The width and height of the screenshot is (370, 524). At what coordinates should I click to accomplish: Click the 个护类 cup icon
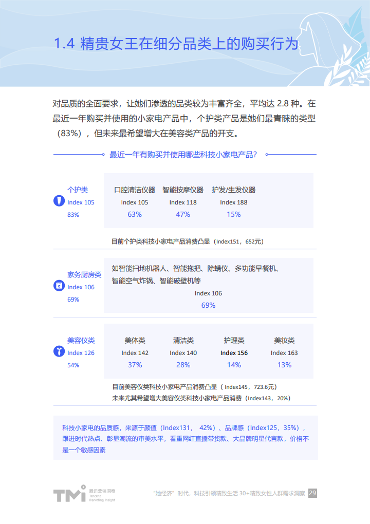click(x=59, y=201)
